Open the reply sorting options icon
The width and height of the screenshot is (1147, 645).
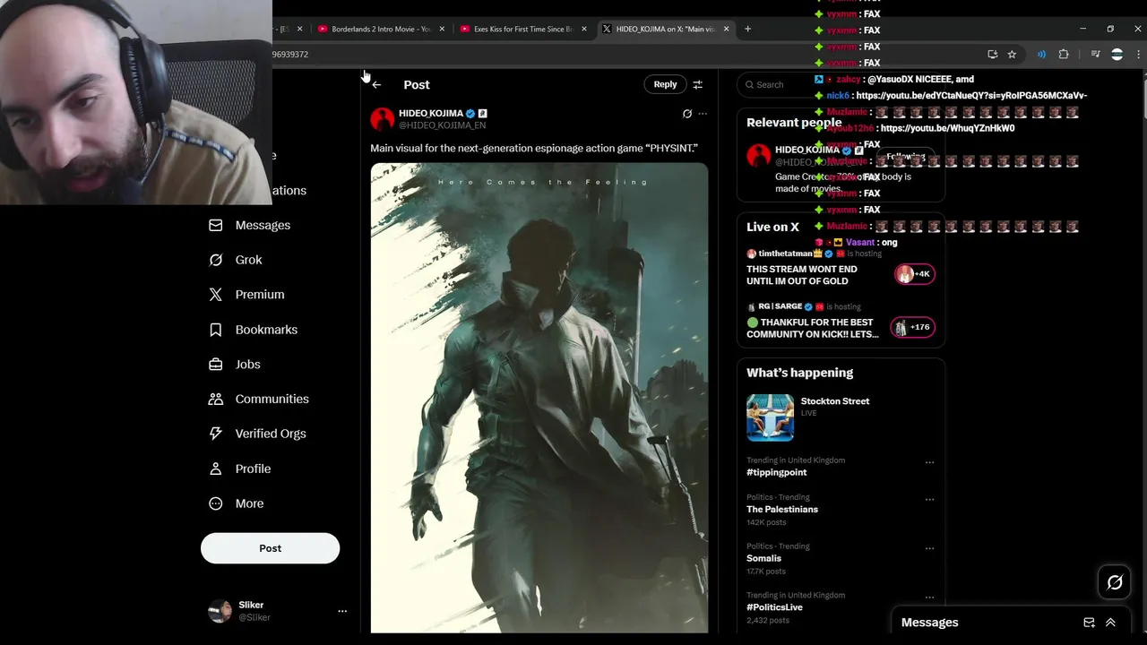click(698, 84)
